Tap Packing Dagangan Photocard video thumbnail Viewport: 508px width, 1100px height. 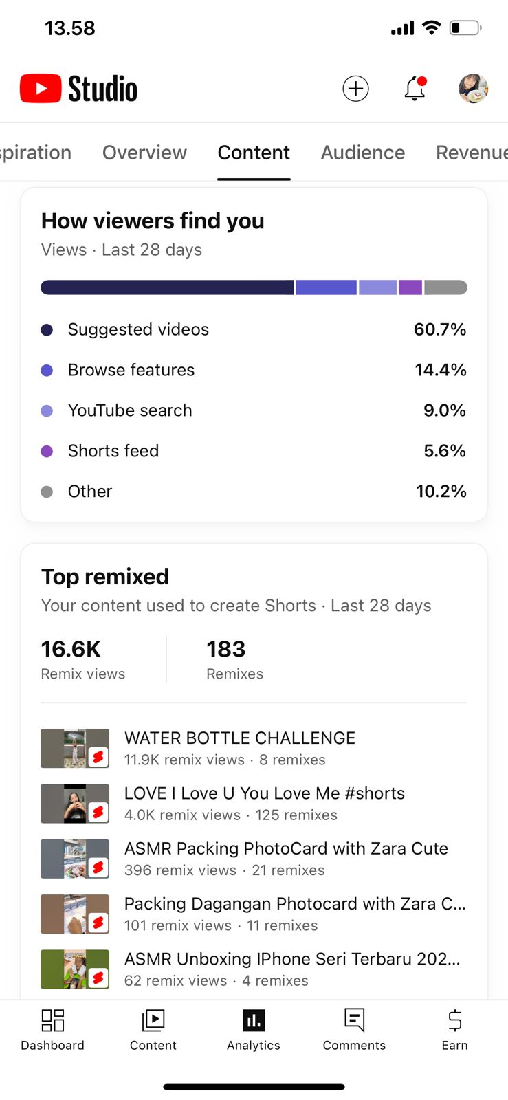[x=75, y=914]
